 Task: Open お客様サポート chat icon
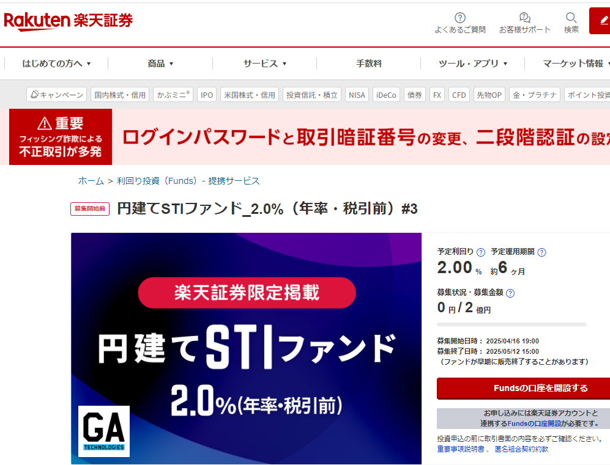point(525,18)
